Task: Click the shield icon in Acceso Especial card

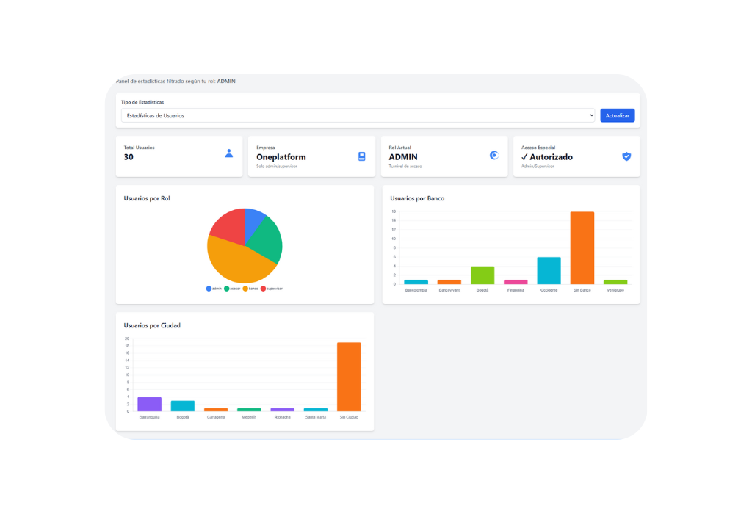Action: (626, 156)
